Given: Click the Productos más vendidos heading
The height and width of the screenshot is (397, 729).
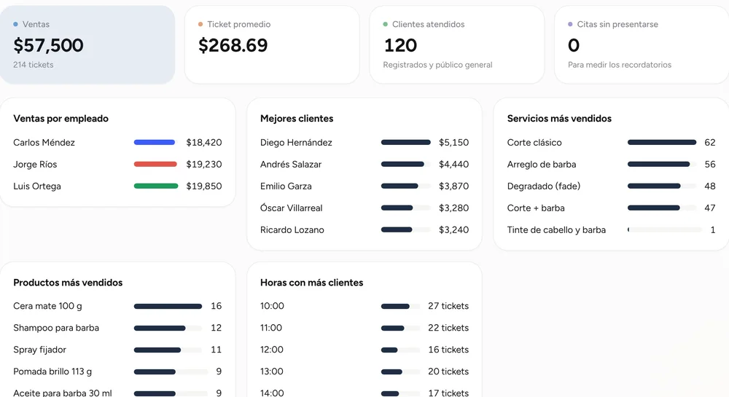Looking at the screenshot, I should click(x=68, y=283).
